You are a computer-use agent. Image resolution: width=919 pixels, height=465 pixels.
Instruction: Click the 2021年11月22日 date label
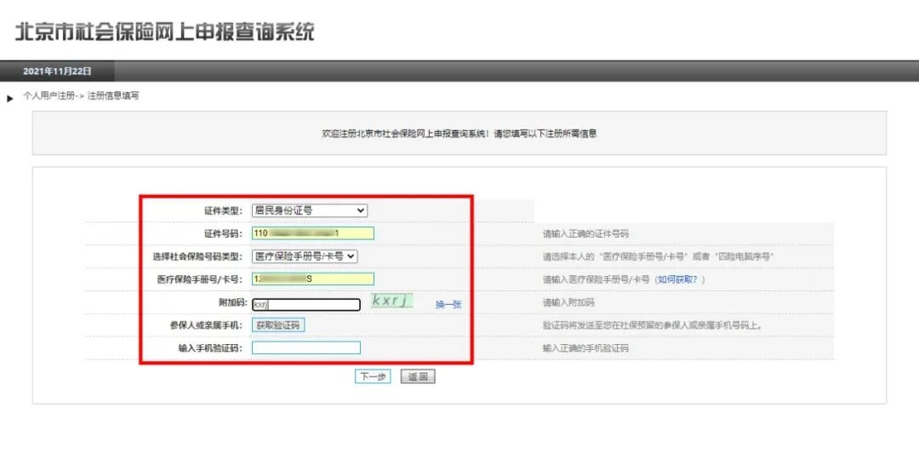(x=57, y=72)
